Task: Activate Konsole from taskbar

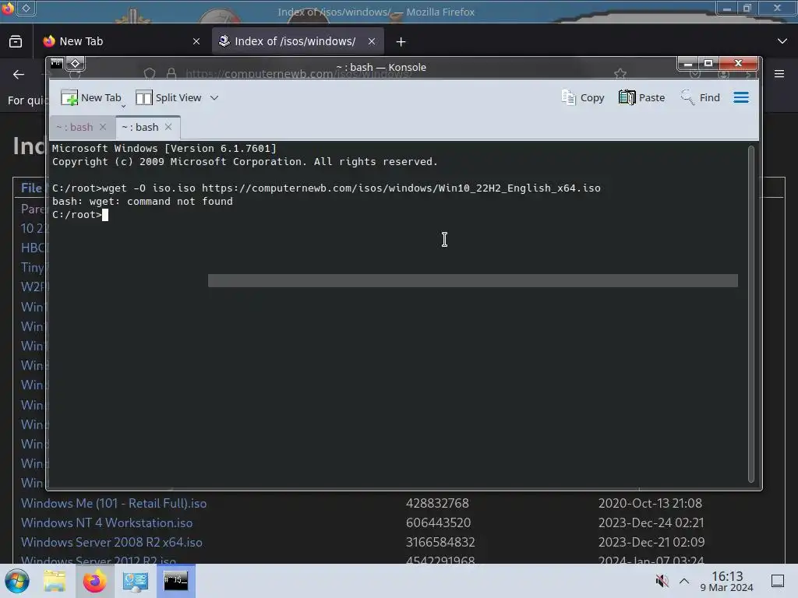Action: click(175, 581)
